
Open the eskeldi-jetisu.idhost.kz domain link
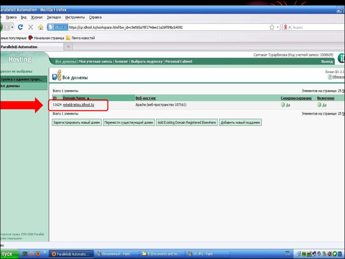(79, 105)
